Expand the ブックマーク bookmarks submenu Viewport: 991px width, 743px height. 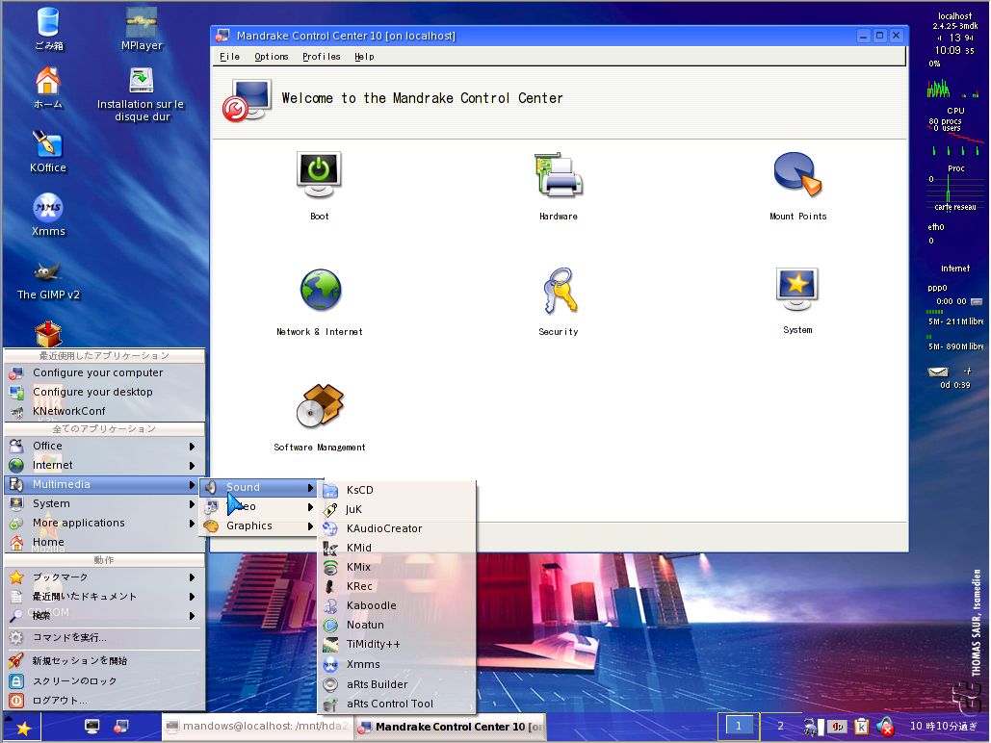[x=104, y=577]
